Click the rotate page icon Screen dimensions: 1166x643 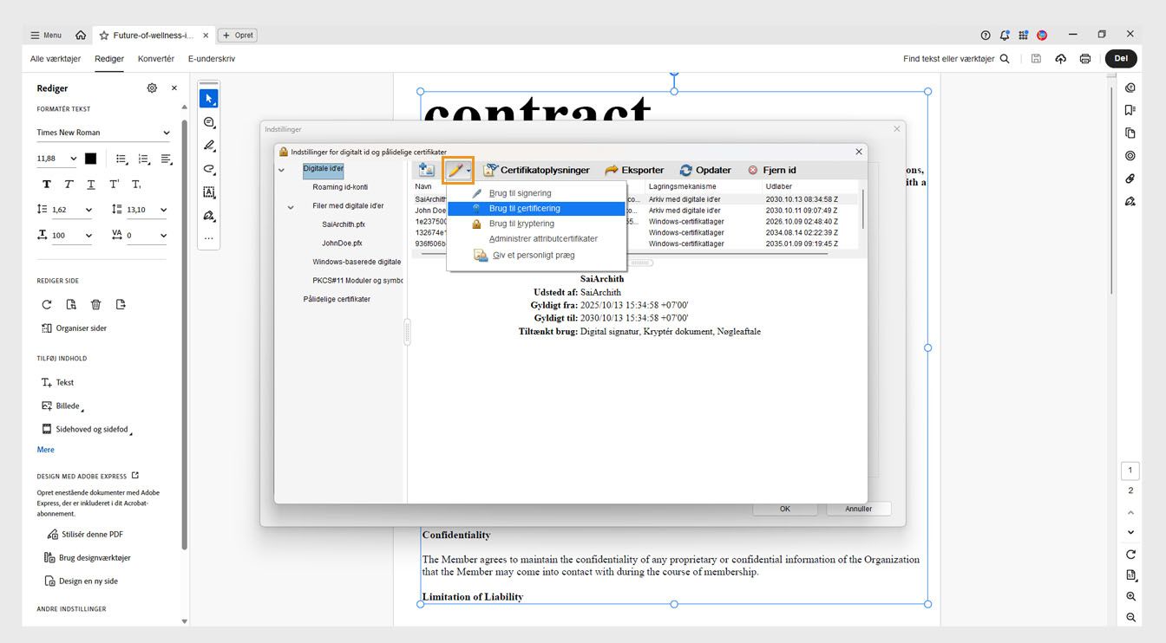point(47,304)
